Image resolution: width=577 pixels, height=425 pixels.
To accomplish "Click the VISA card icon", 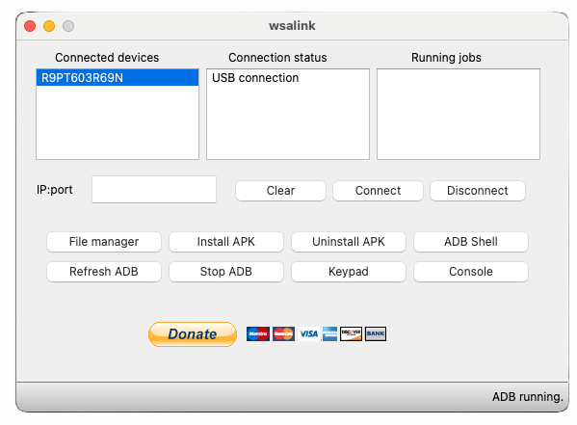I will point(308,333).
